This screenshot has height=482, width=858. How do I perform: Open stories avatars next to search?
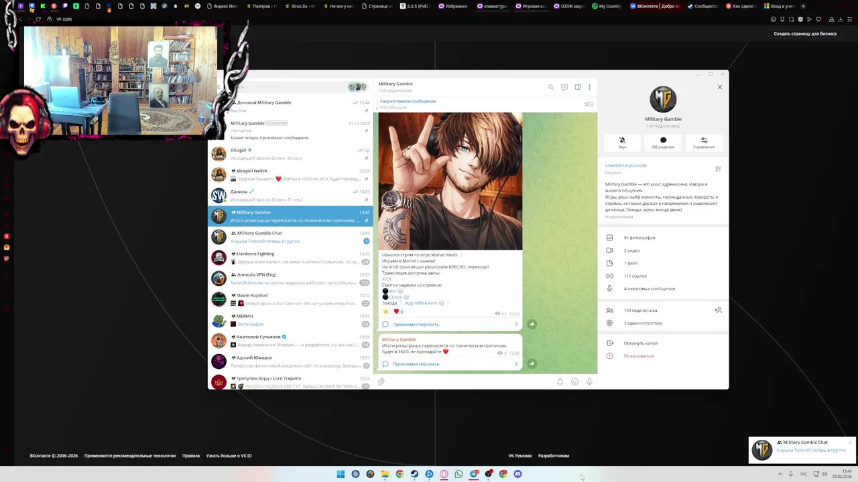(x=358, y=87)
